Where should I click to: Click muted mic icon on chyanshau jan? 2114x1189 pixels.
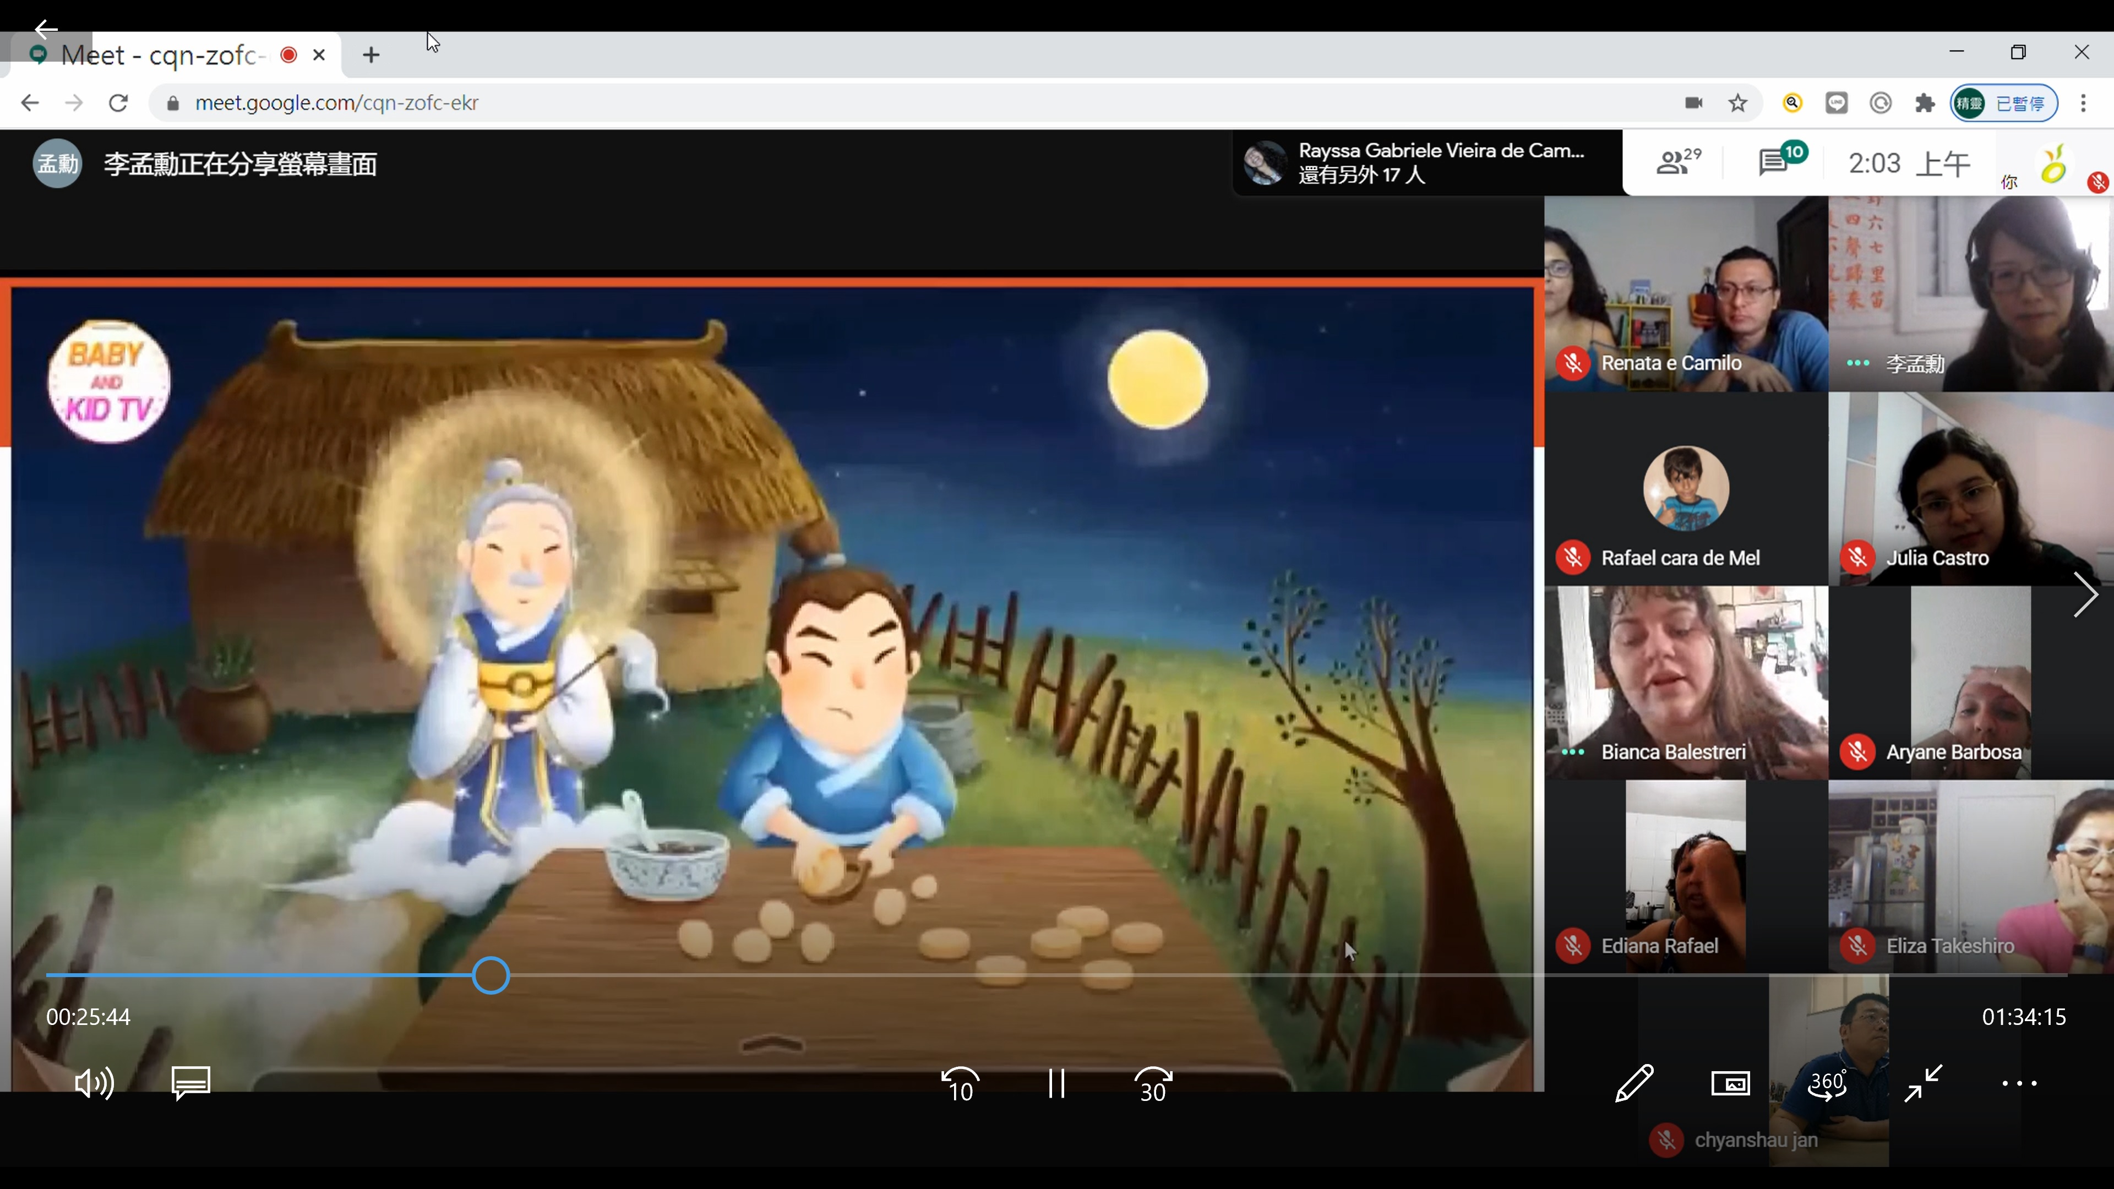[x=1666, y=1141]
